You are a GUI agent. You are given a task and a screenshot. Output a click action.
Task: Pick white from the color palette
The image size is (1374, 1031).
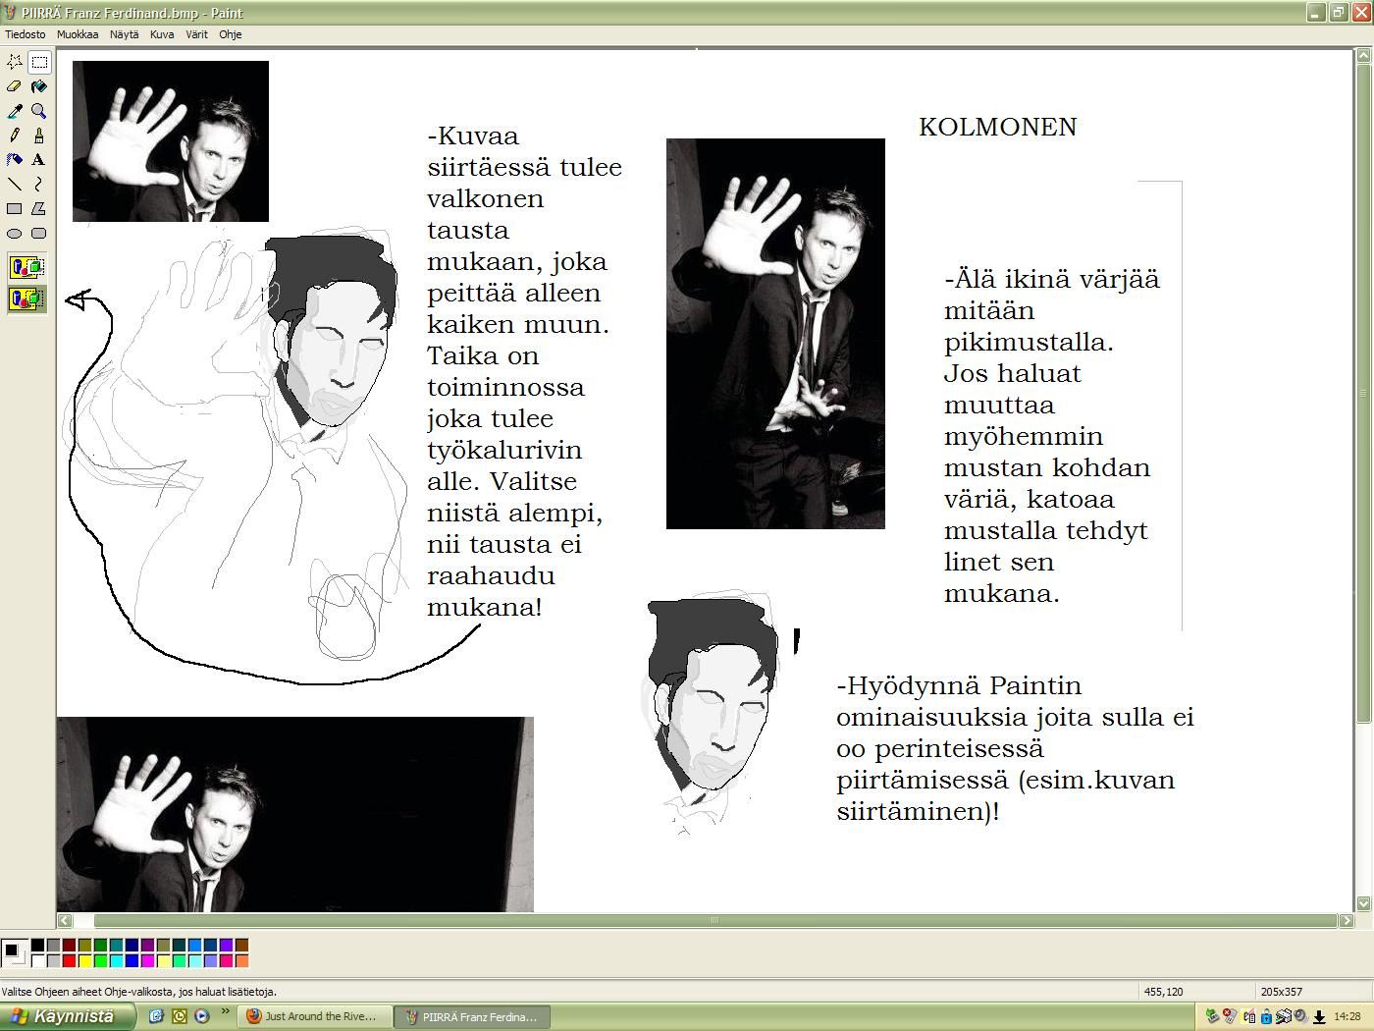37,961
